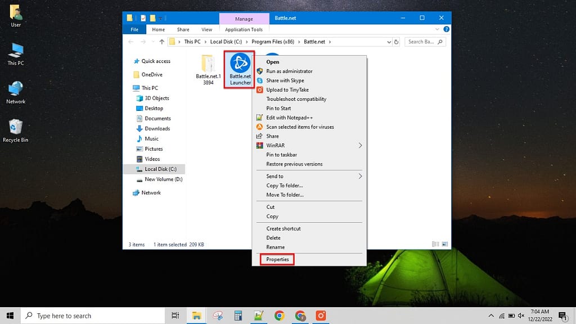The width and height of the screenshot is (576, 324).
Task: Expand the Send to submenu arrow
Action: click(x=360, y=176)
